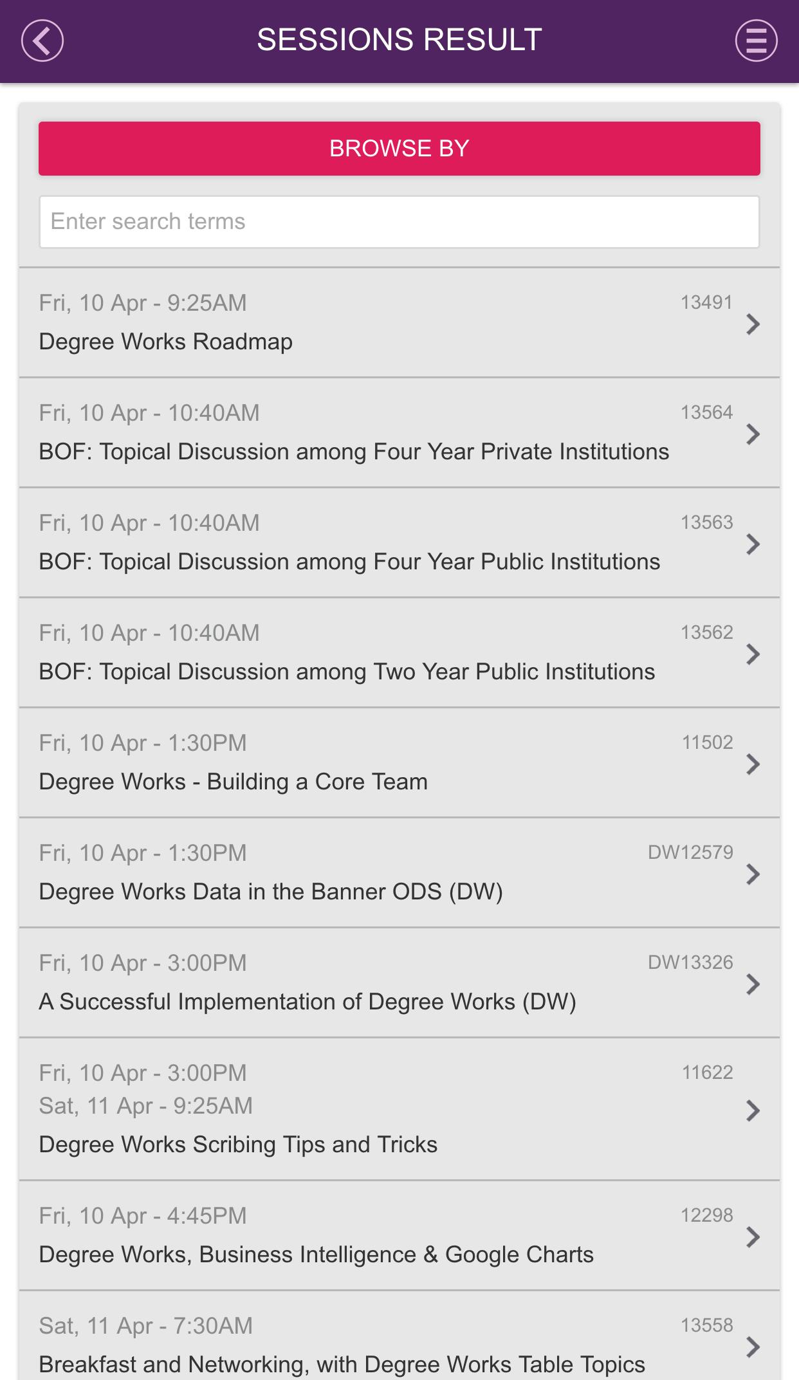
Task: Tap the chevron next to session 13562
Action: (753, 654)
